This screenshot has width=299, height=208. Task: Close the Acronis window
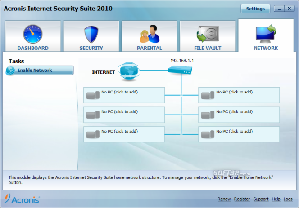coord(289,9)
